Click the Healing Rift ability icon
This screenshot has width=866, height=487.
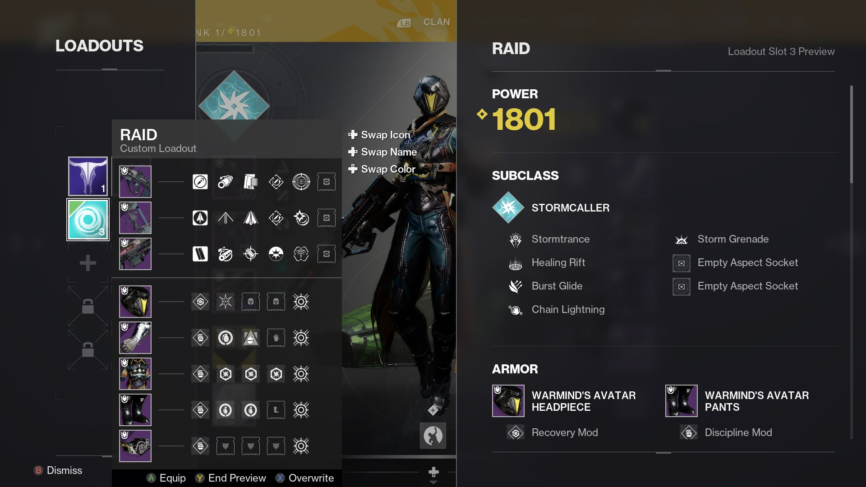515,263
